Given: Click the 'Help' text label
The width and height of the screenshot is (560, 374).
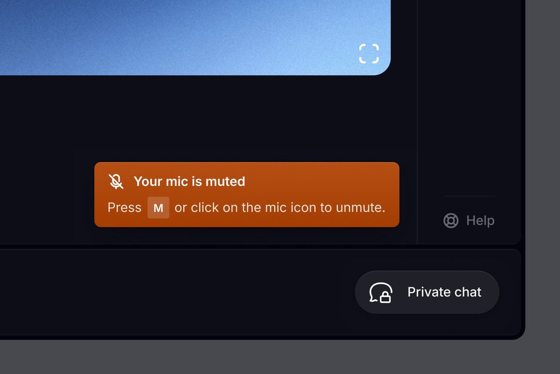Looking at the screenshot, I should [x=480, y=221].
